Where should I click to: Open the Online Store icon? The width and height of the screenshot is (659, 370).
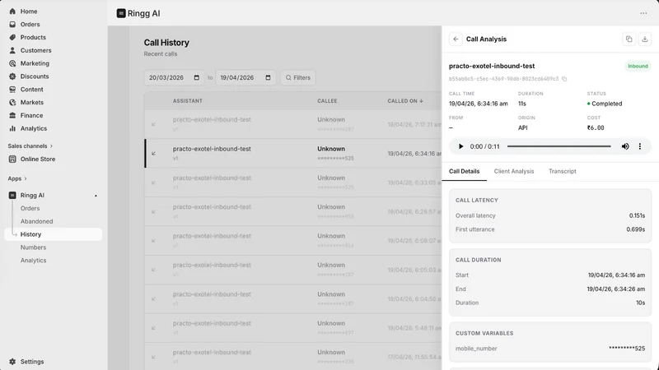tap(12, 159)
